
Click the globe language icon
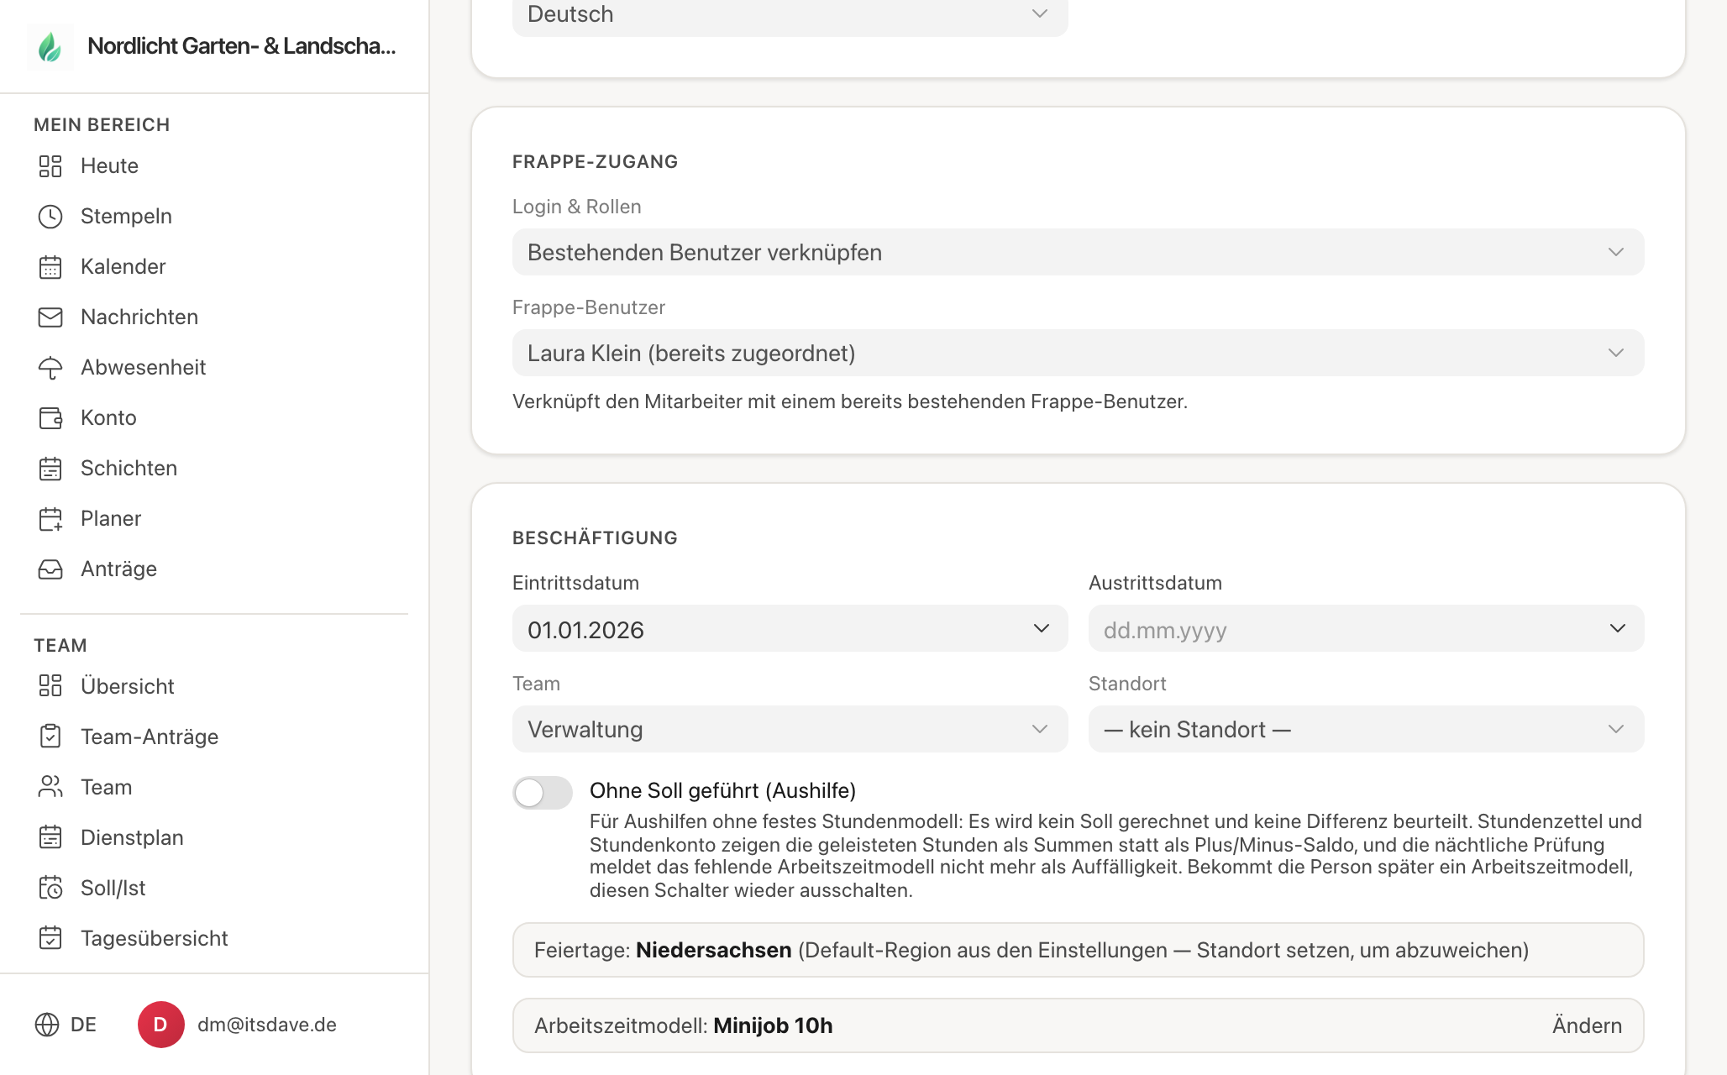click(x=47, y=1025)
